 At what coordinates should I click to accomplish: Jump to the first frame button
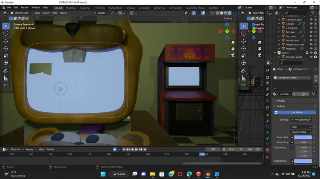(124, 149)
